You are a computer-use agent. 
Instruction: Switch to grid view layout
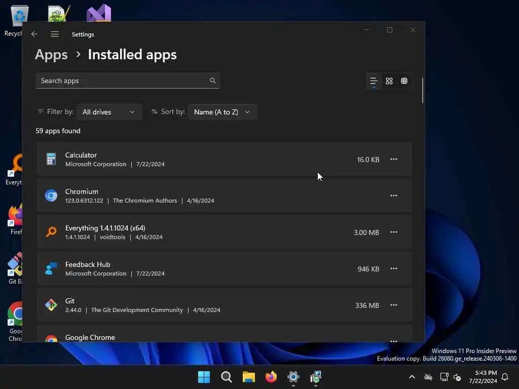tap(389, 81)
